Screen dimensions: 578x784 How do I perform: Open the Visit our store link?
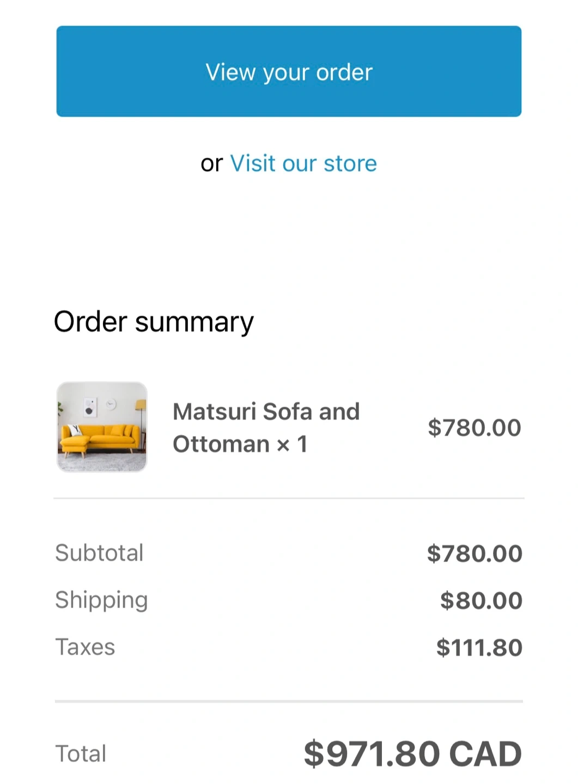(x=303, y=163)
